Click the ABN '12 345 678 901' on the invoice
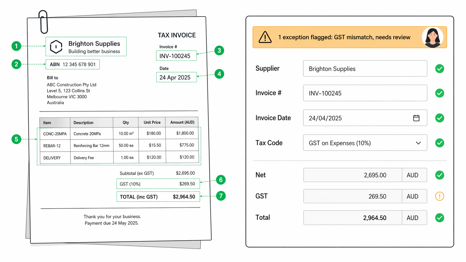This screenshot has width=466, height=262. click(79, 64)
